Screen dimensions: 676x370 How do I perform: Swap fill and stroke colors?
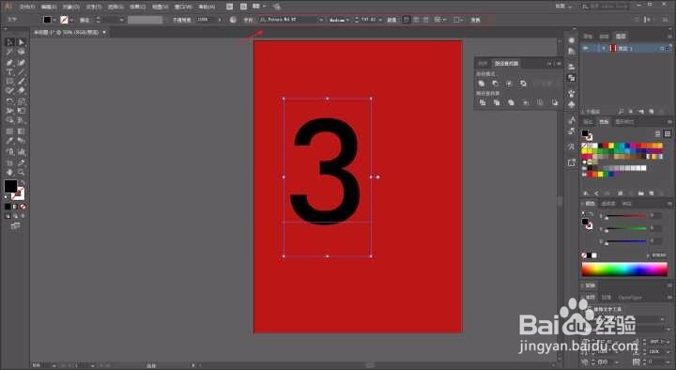point(23,182)
